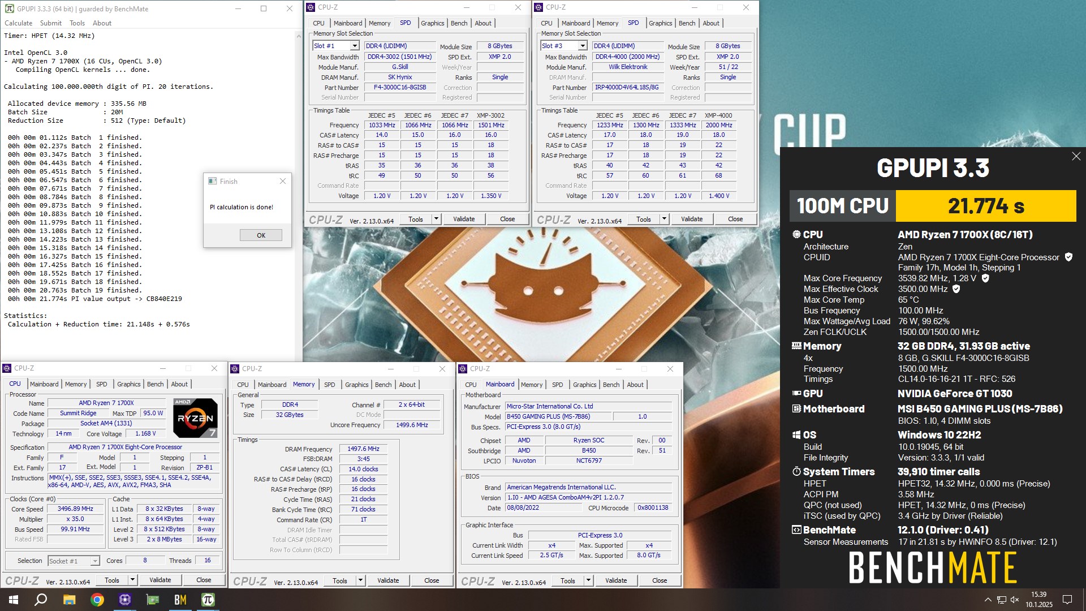Click the GPUPI window title icon

click(9, 8)
